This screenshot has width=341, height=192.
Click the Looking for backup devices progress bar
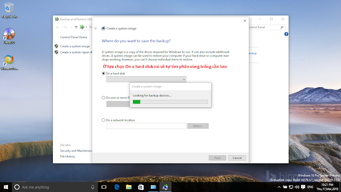tap(170, 102)
